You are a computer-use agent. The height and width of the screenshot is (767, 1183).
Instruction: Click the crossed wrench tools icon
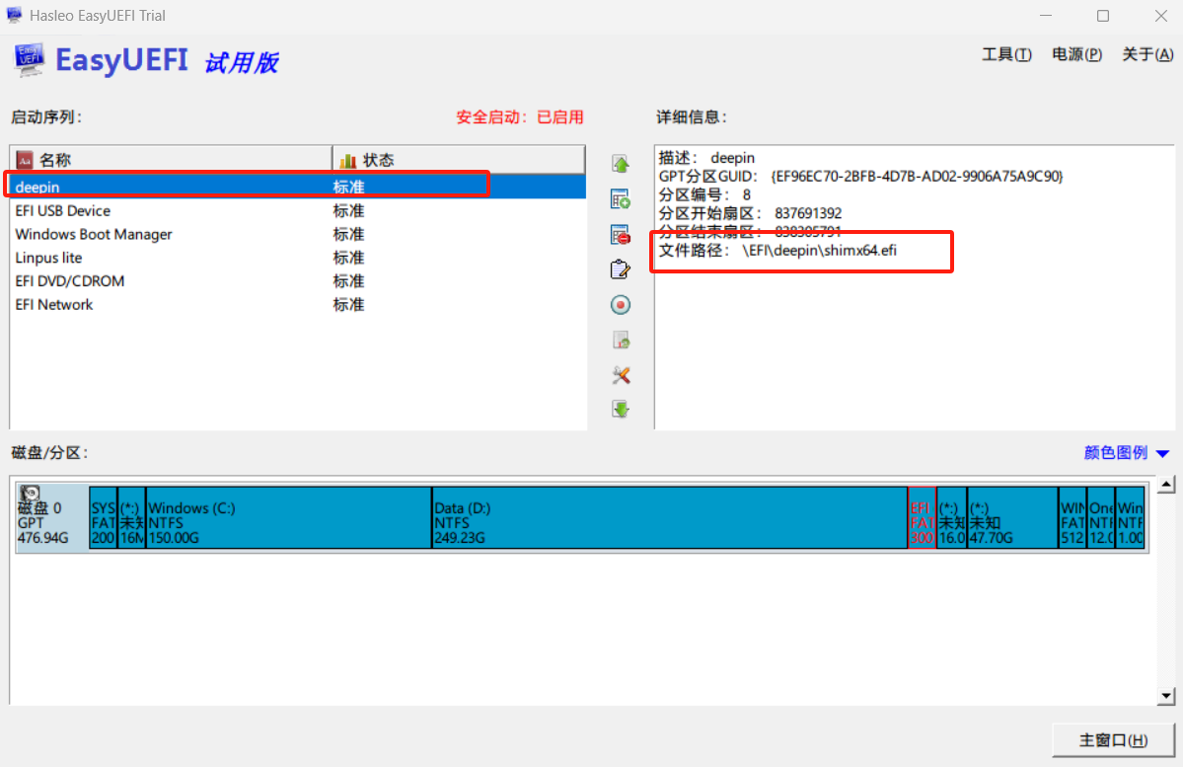[621, 375]
